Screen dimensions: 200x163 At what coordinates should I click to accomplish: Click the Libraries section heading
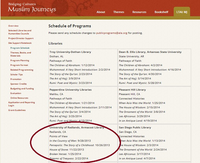tap(55, 43)
